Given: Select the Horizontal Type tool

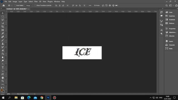Looking at the screenshot, I should coord(3,67).
